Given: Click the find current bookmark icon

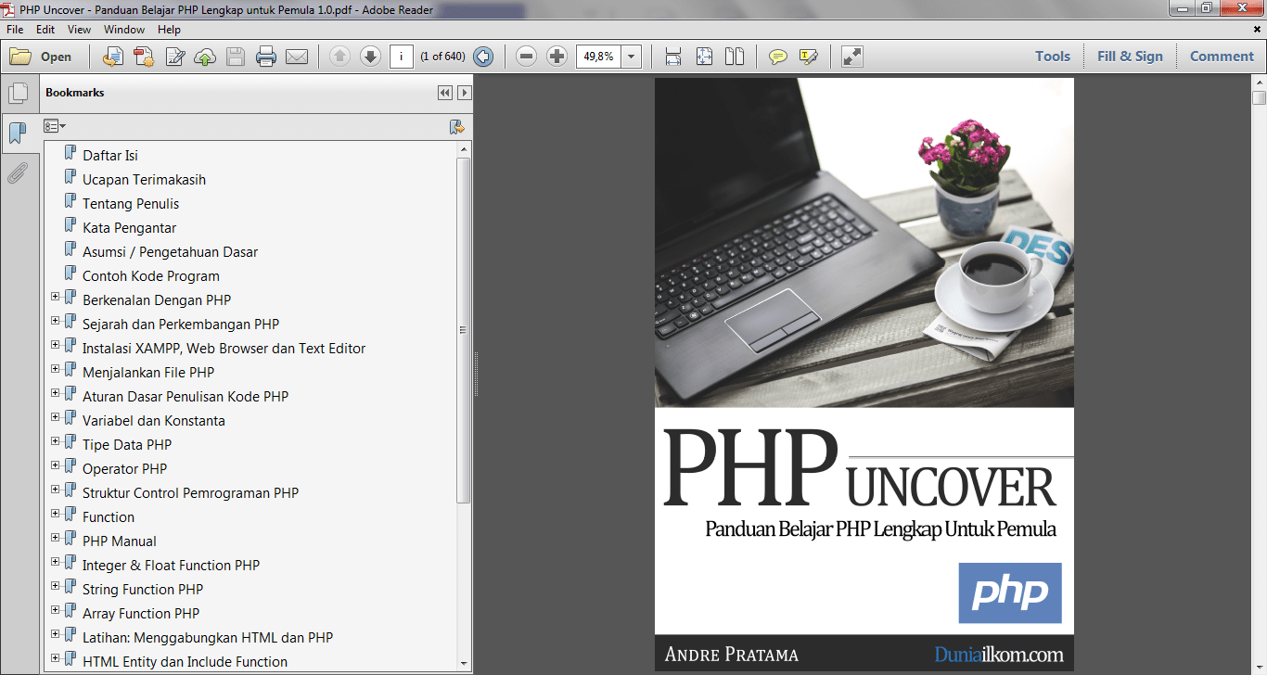Looking at the screenshot, I should [x=456, y=127].
